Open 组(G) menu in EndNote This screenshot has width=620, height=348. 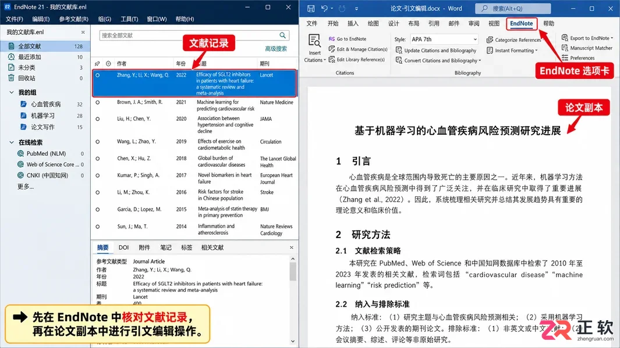(x=104, y=19)
